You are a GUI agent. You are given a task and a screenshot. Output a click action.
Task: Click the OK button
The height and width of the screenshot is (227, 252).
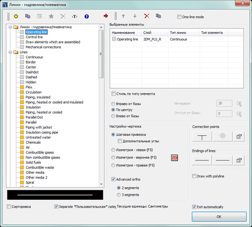pyautogui.click(x=219, y=216)
